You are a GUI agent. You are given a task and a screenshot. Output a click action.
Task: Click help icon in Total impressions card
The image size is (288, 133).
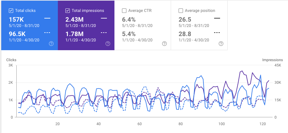click(x=108, y=44)
